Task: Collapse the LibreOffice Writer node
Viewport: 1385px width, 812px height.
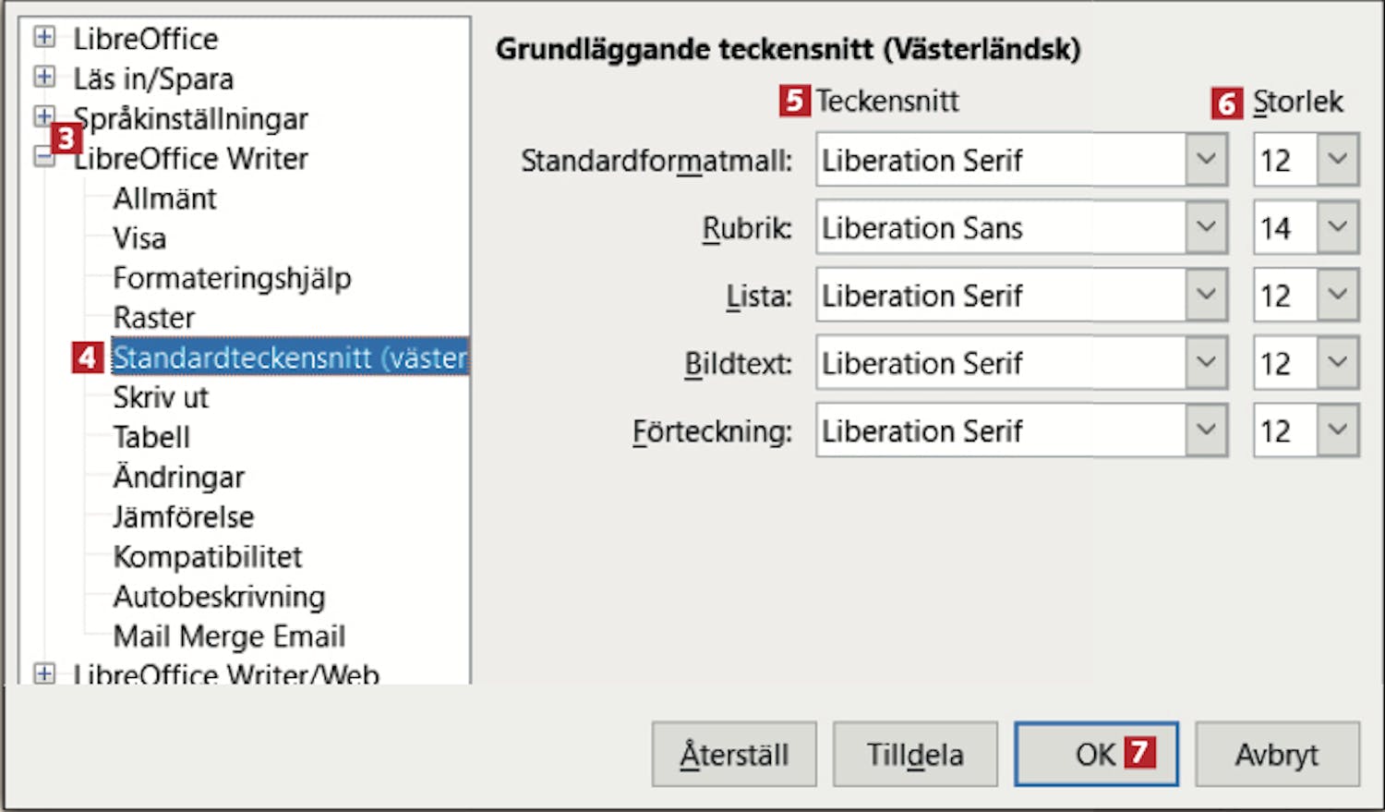Action: pyautogui.click(x=43, y=157)
